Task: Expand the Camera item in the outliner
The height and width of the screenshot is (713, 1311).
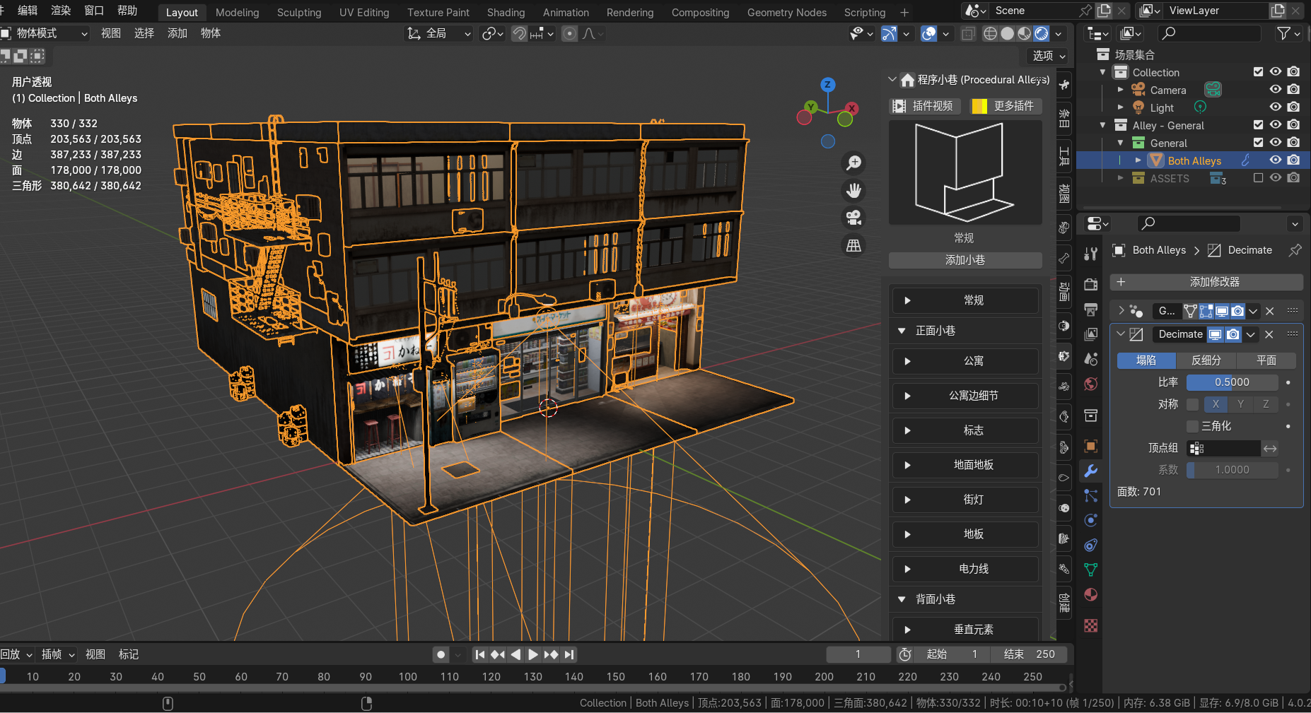Action: (x=1120, y=90)
